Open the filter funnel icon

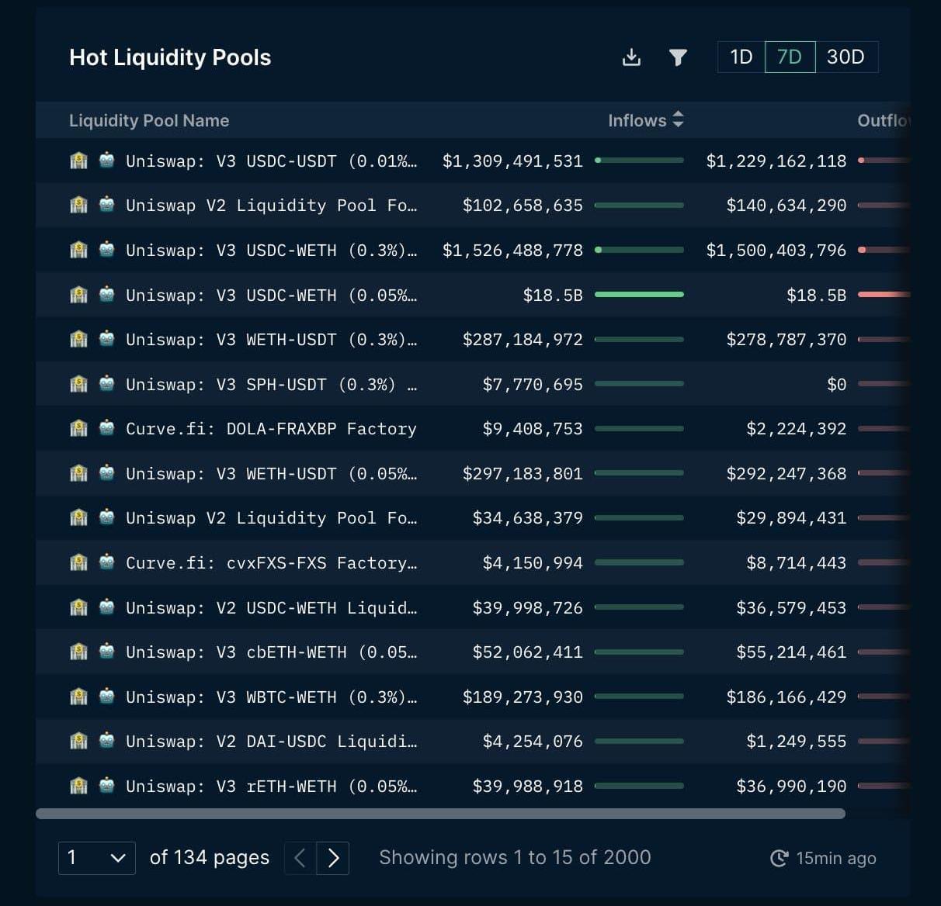point(678,57)
